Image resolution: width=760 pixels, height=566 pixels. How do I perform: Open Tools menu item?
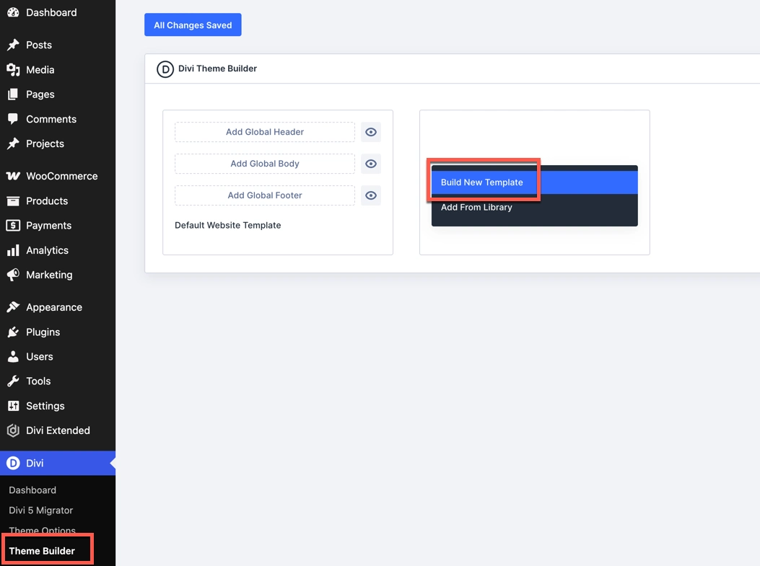[58, 381]
